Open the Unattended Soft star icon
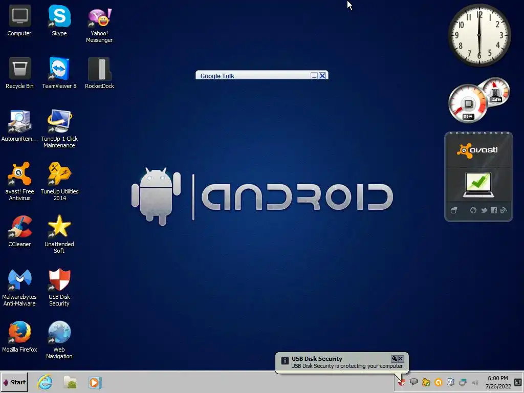 59,235
